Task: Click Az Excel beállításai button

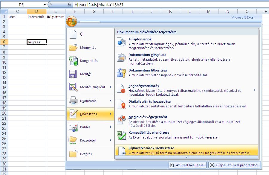Action: click(x=187, y=165)
